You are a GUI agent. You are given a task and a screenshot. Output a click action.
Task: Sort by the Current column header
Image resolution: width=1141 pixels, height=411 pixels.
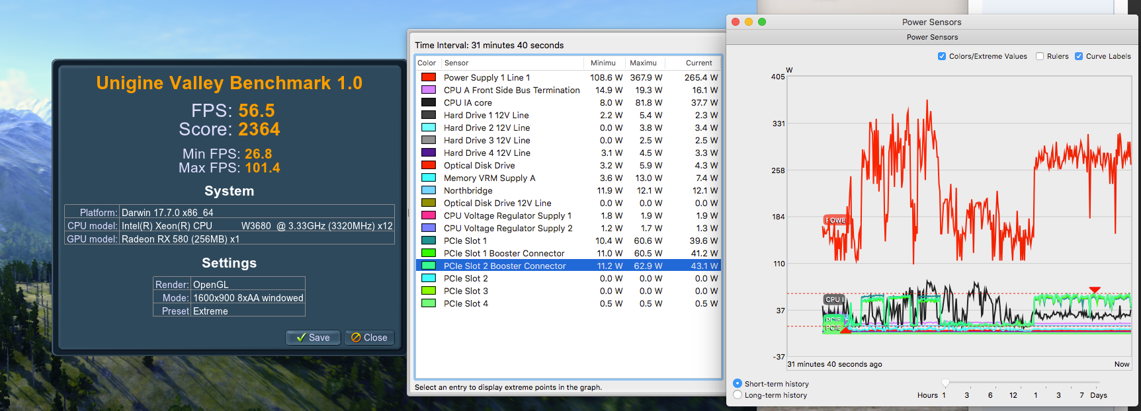click(693, 63)
